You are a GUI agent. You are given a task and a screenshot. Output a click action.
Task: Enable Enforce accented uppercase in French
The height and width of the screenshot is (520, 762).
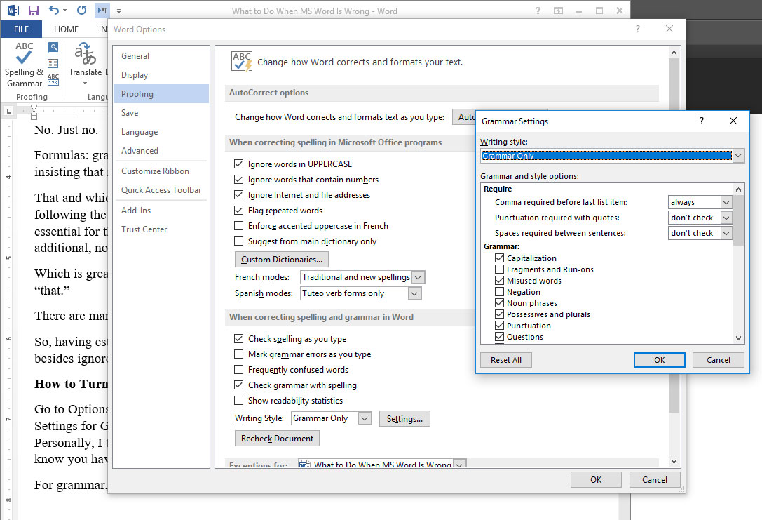point(238,226)
